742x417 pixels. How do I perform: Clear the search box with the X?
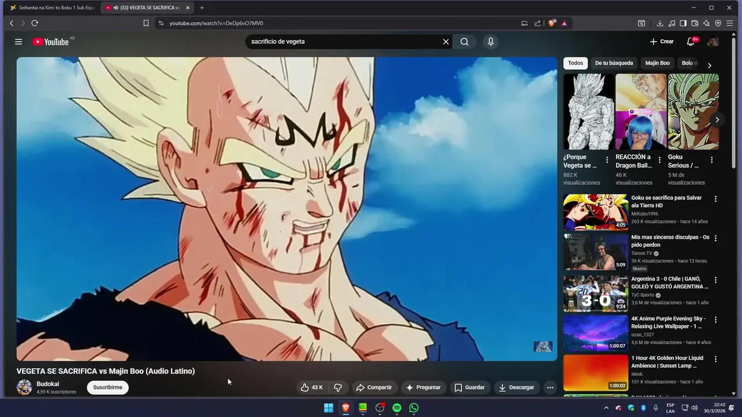pos(446,42)
